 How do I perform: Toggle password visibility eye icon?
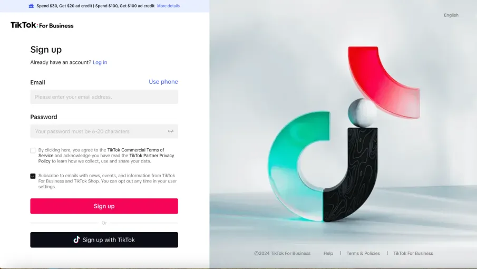(171, 131)
